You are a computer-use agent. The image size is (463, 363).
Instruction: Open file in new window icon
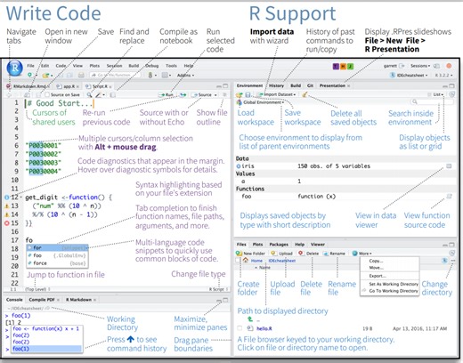coord(27,95)
